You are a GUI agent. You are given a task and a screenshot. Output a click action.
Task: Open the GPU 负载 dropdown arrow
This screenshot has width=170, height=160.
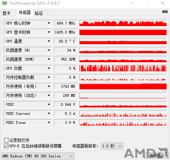coord(49,68)
